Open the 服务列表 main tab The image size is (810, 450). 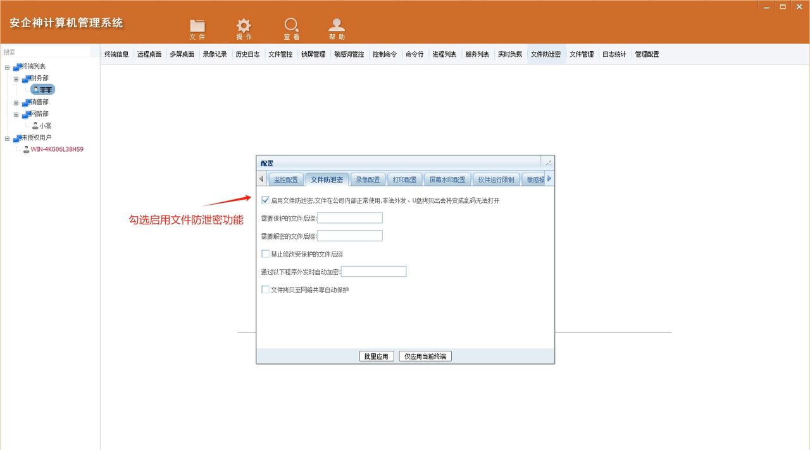pyautogui.click(x=477, y=54)
